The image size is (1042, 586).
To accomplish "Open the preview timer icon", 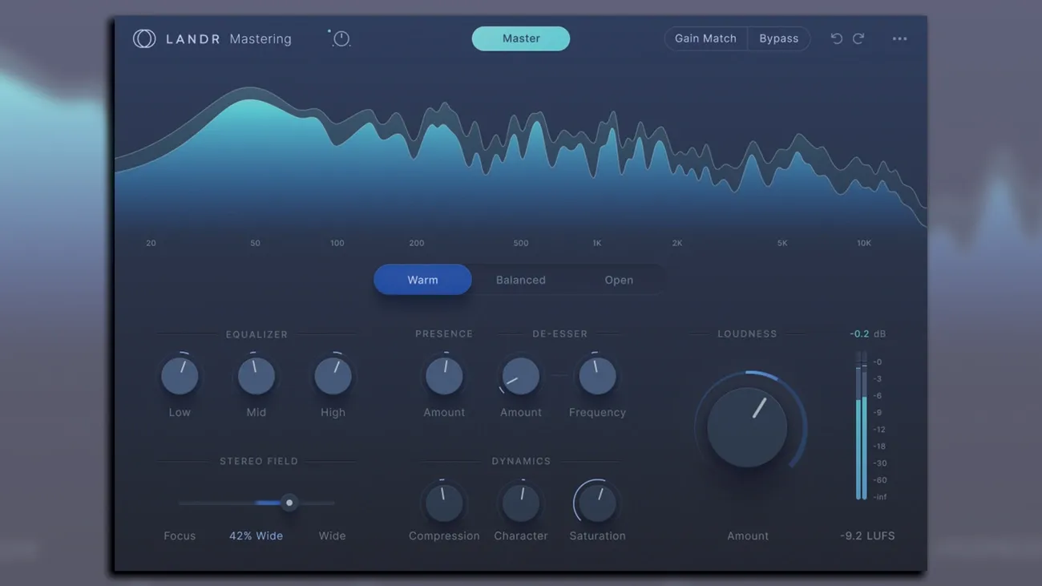I will pos(341,38).
